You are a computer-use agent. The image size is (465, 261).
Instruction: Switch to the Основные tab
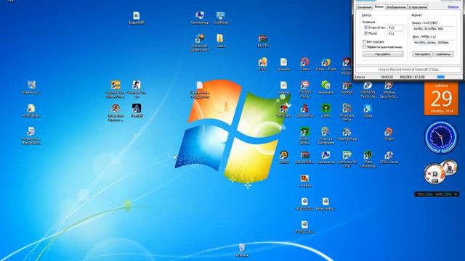pyautogui.click(x=364, y=7)
